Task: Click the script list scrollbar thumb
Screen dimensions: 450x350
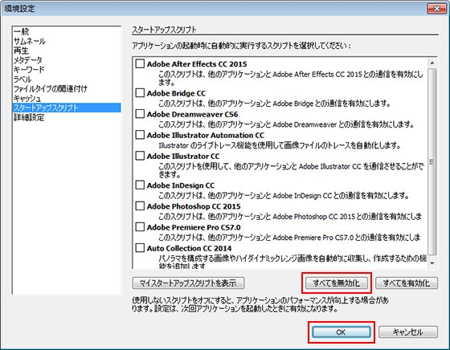Action: (432, 161)
